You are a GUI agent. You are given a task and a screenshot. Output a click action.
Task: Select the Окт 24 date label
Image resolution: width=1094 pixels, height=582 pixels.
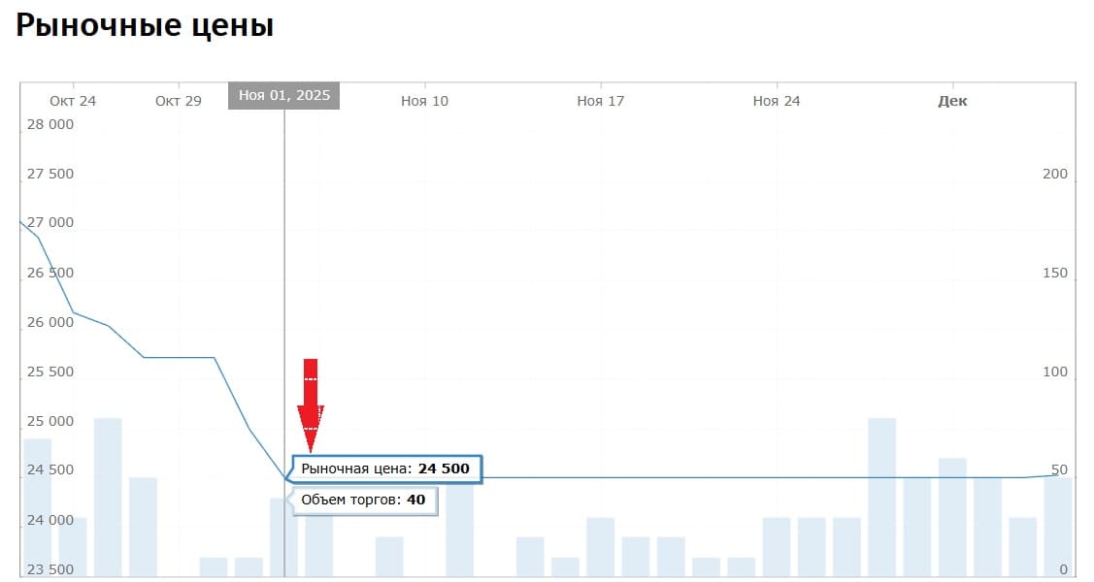tap(73, 101)
